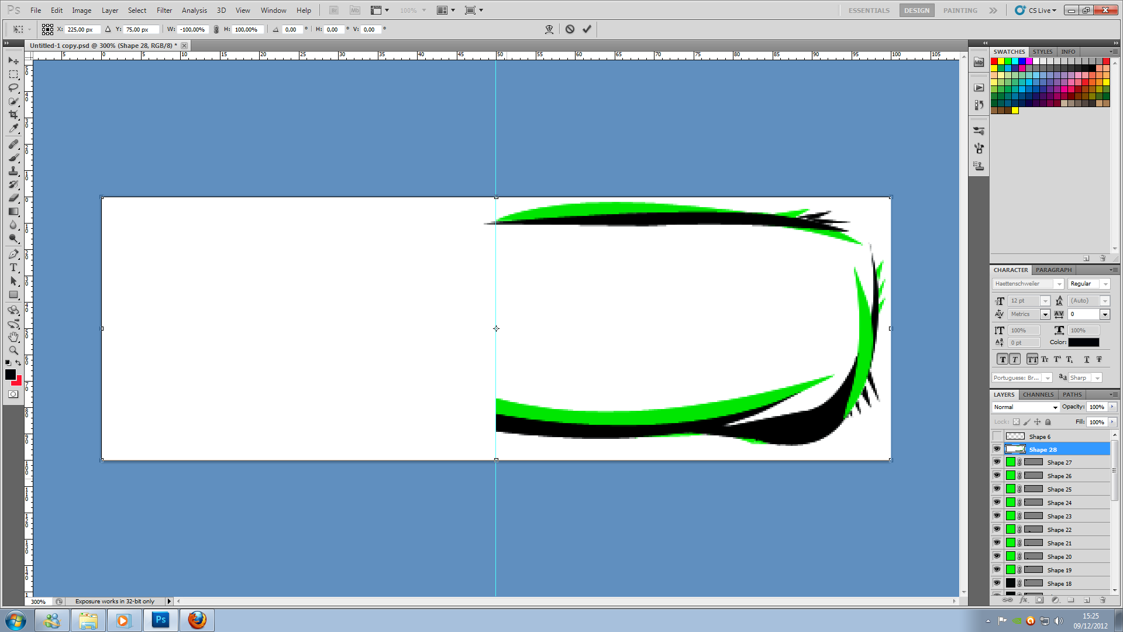Switch to the PAINTING workspace
The width and height of the screenshot is (1123, 632).
[960, 11]
